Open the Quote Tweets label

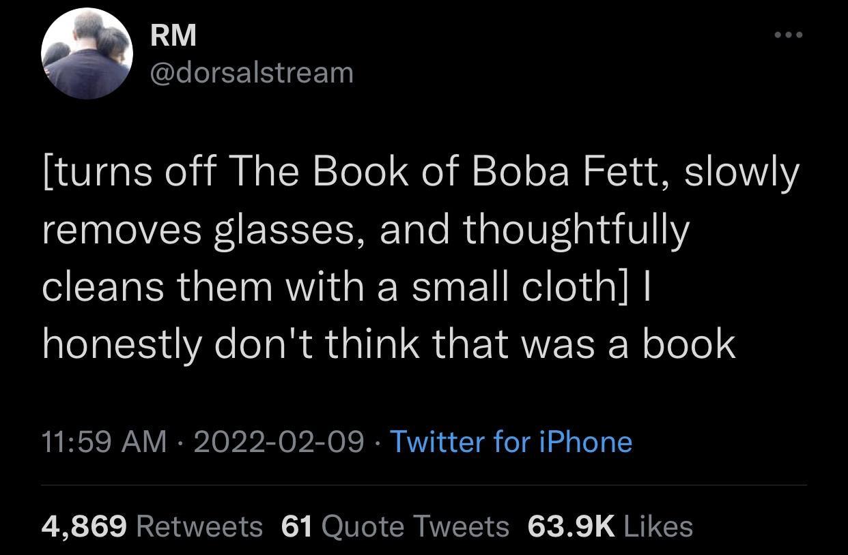414,526
